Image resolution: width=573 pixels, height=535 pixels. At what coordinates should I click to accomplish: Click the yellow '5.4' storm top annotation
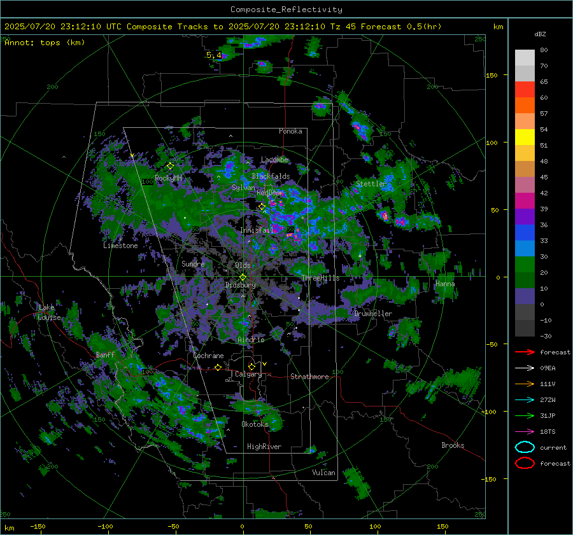(214, 55)
